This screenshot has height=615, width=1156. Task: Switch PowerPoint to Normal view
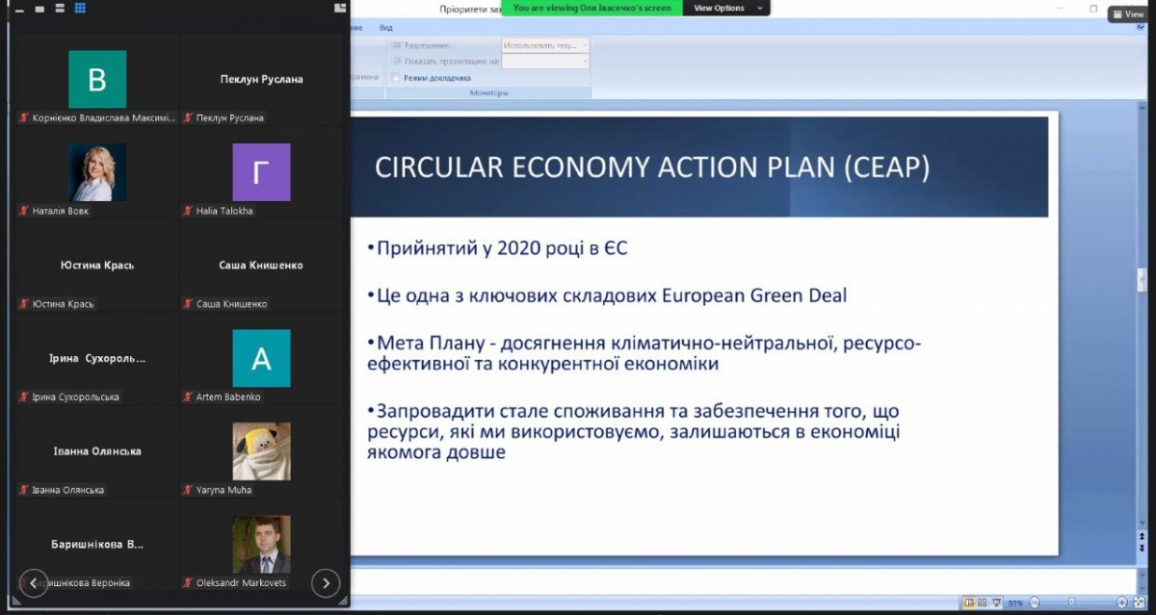click(969, 603)
